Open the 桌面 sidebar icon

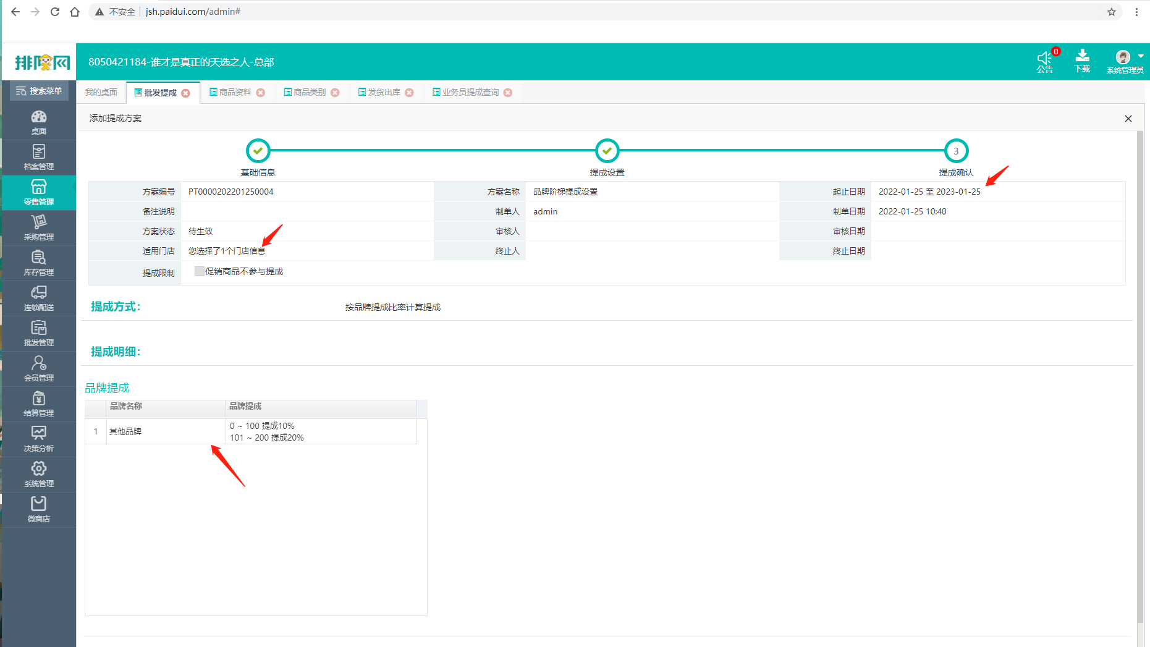click(39, 122)
